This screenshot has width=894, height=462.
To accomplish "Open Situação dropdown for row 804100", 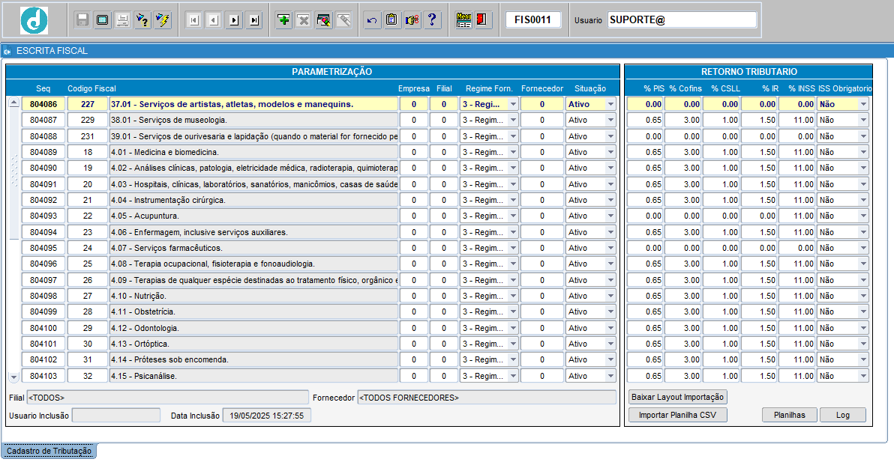I will coord(610,328).
